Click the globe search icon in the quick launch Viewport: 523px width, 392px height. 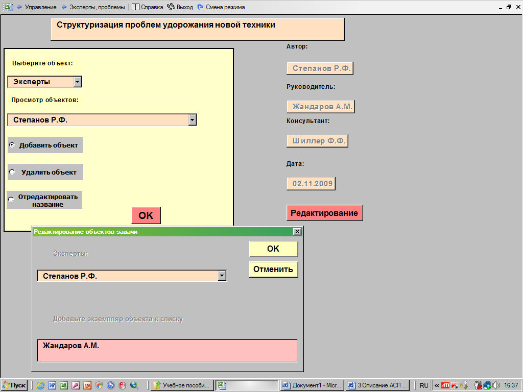point(134,385)
